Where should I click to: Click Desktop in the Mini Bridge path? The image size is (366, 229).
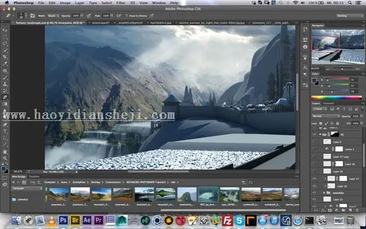click(96, 182)
